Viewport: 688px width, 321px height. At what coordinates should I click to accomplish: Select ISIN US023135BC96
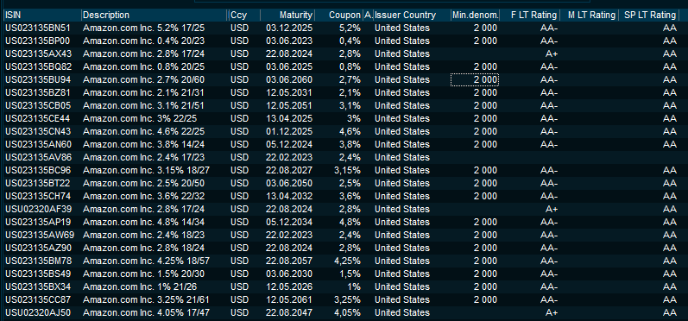pyautogui.click(x=38, y=170)
